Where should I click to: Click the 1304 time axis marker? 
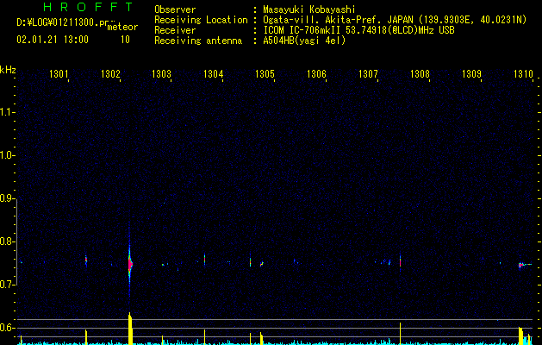tap(214, 74)
